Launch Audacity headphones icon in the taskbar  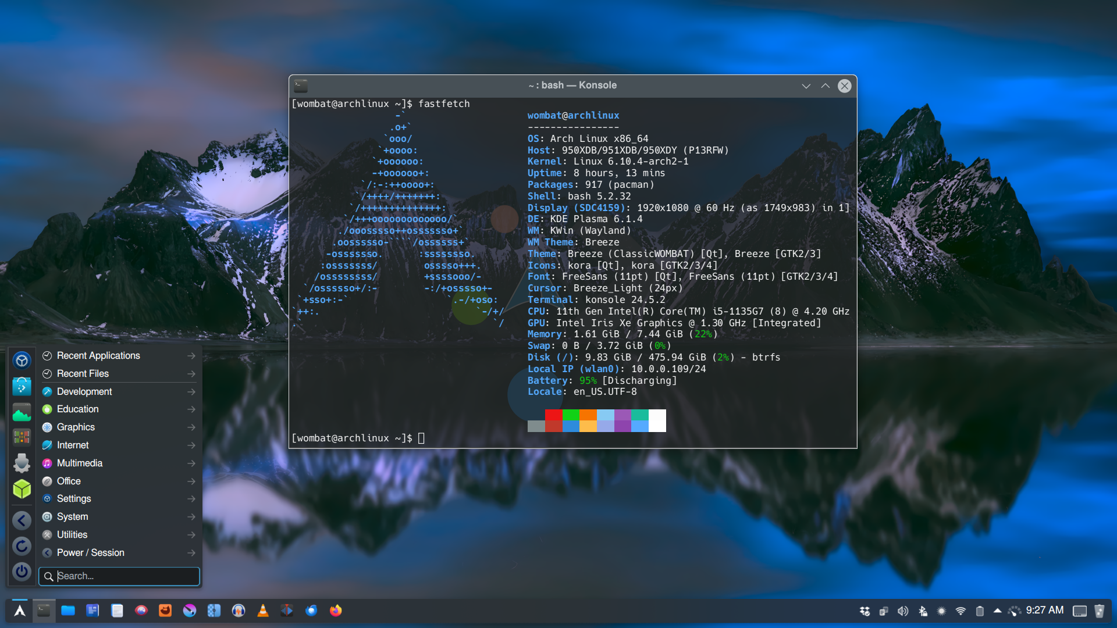pyautogui.click(x=239, y=611)
